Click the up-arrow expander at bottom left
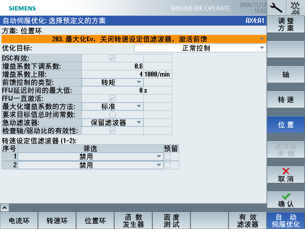 coord(5,208)
